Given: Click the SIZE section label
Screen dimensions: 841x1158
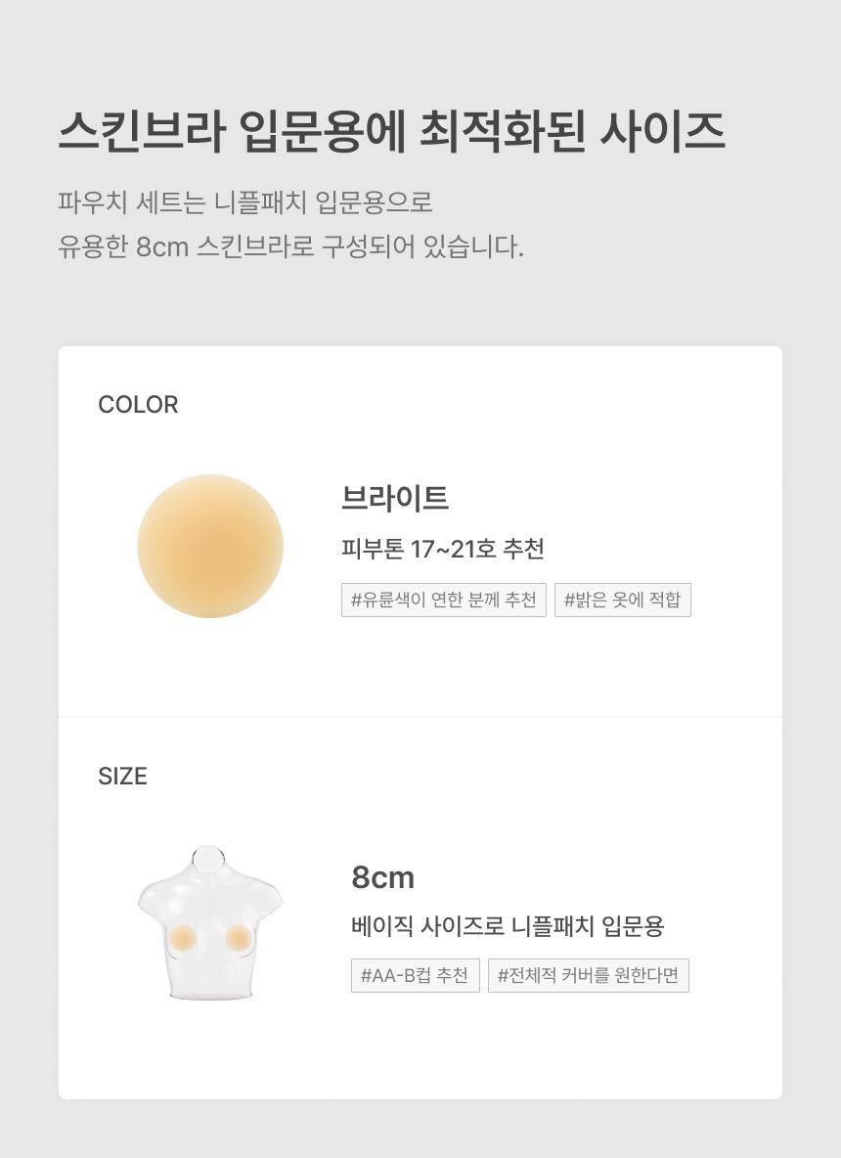Looking at the screenshot, I should pos(122,777).
